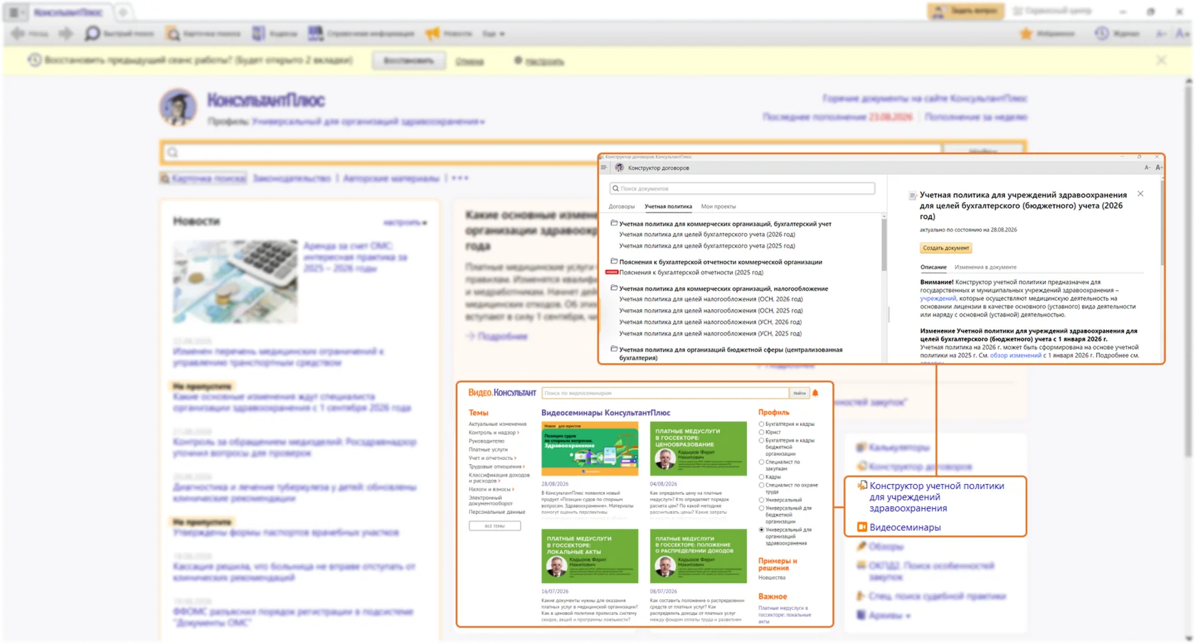This screenshot has height=644, width=1195.
Task: Click folder icon for бухгалтерский учет group
Action: tap(614, 223)
